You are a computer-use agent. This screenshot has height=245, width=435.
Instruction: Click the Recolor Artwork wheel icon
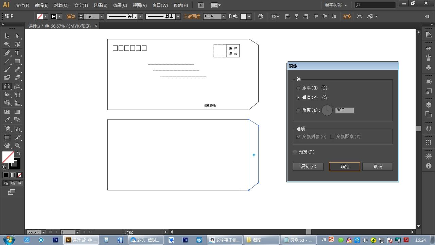261,16
